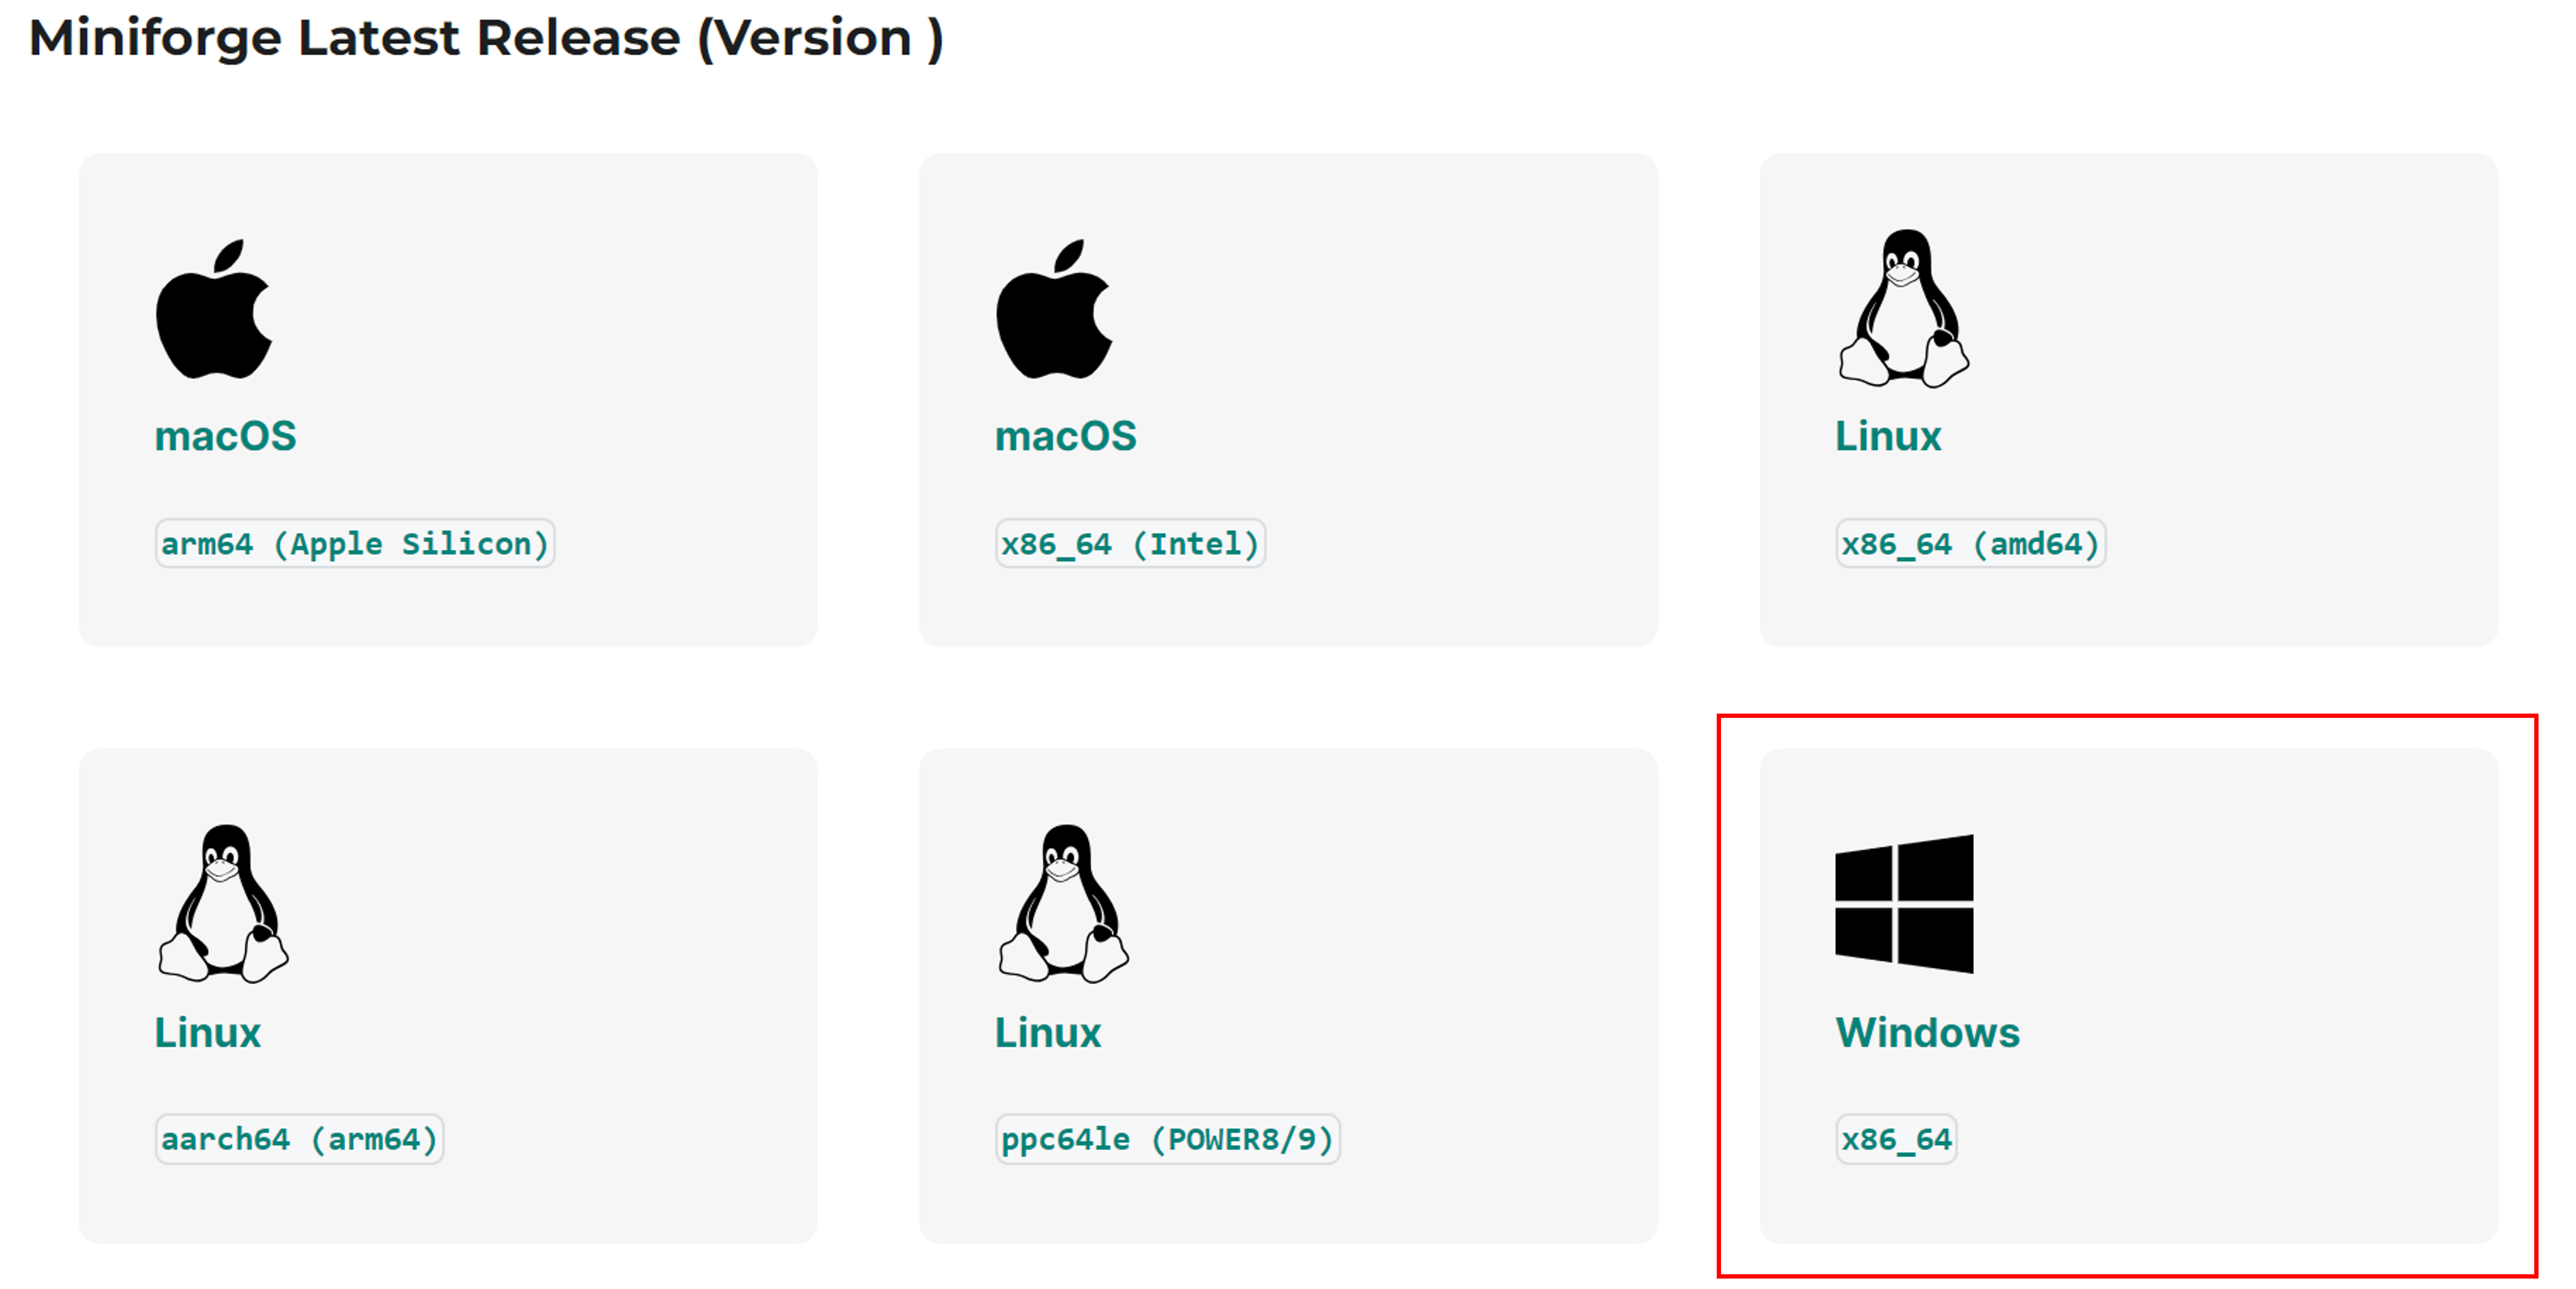The image size is (2576, 1289).
Task: Click the Apple logo in Intel card
Action: 1053,311
